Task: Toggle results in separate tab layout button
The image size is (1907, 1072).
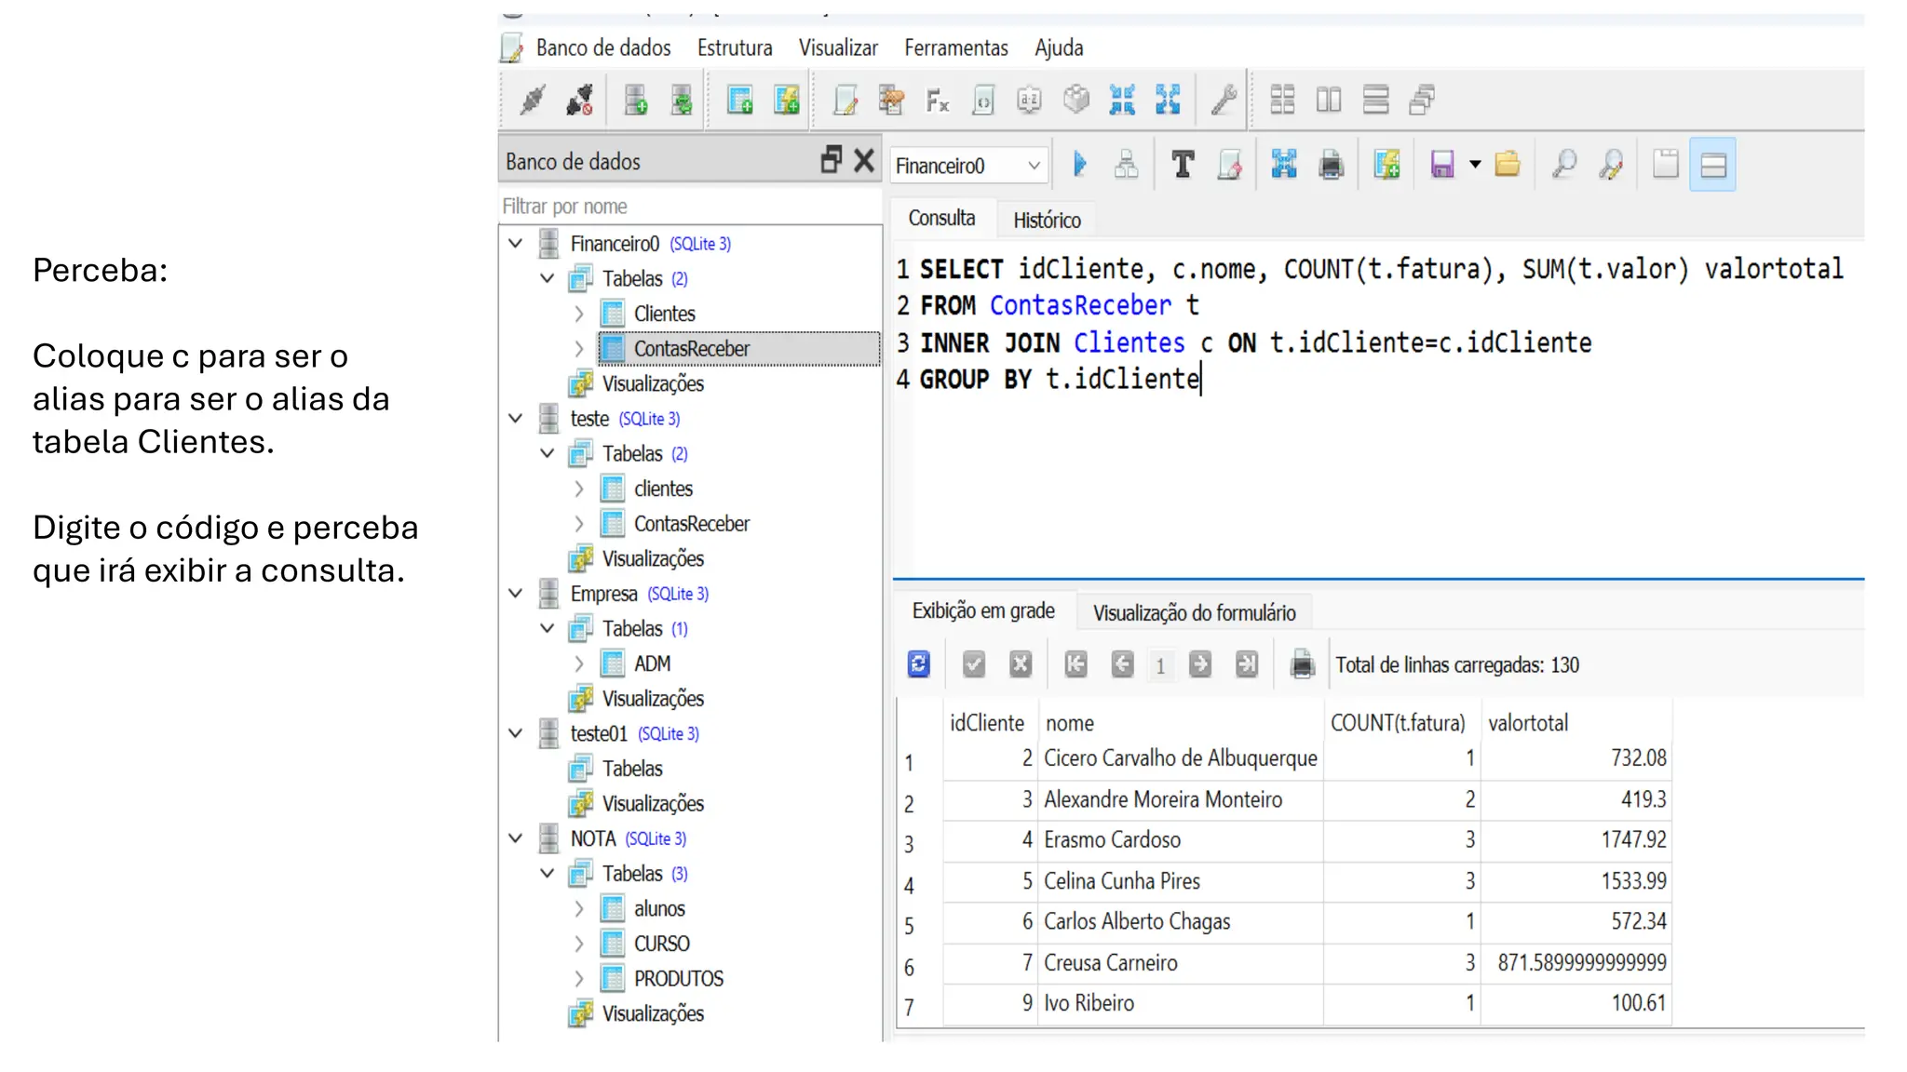Action: (x=1665, y=165)
